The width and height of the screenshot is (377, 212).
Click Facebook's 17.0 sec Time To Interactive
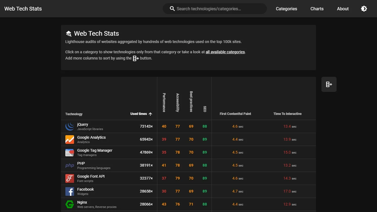pyautogui.click(x=290, y=191)
